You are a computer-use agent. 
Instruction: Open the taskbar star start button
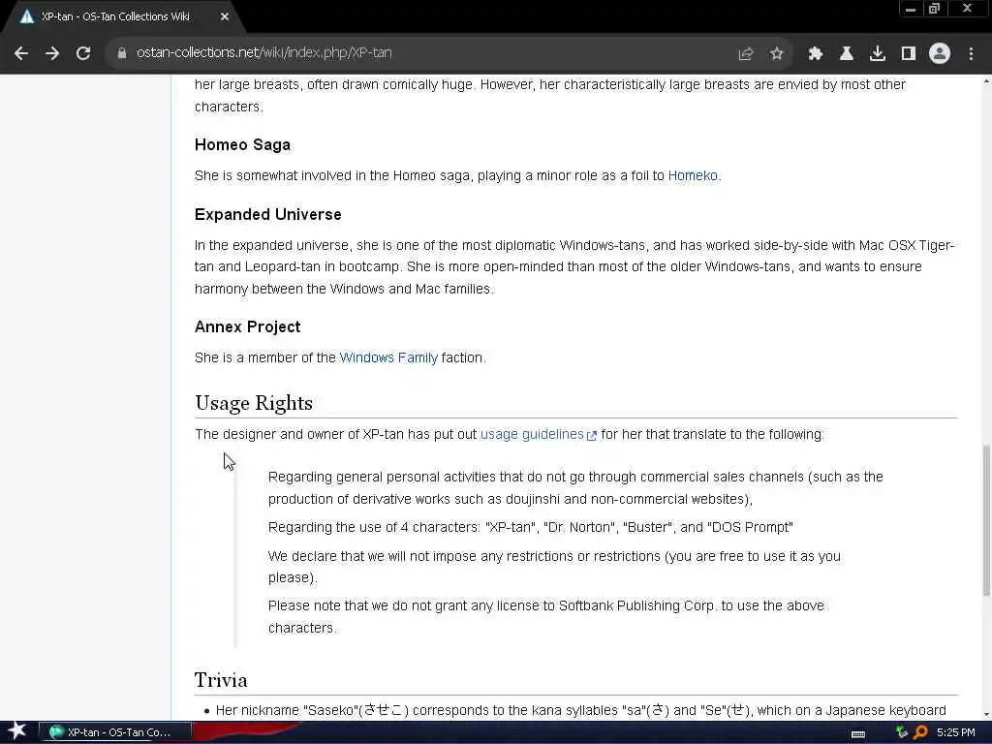17,732
